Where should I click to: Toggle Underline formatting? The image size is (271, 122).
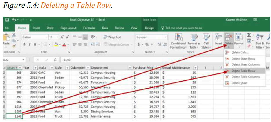pos(35,45)
